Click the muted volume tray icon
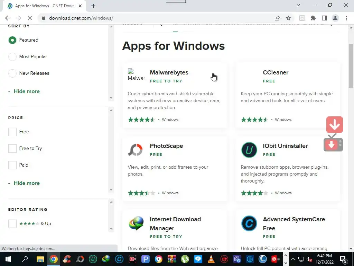The image size is (354, 266). tap(309, 259)
